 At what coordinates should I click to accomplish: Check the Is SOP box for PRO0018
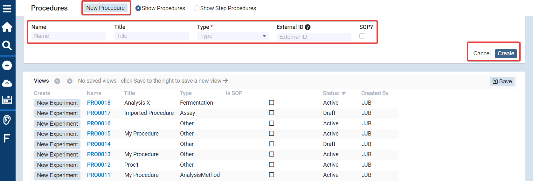pos(272,103)
